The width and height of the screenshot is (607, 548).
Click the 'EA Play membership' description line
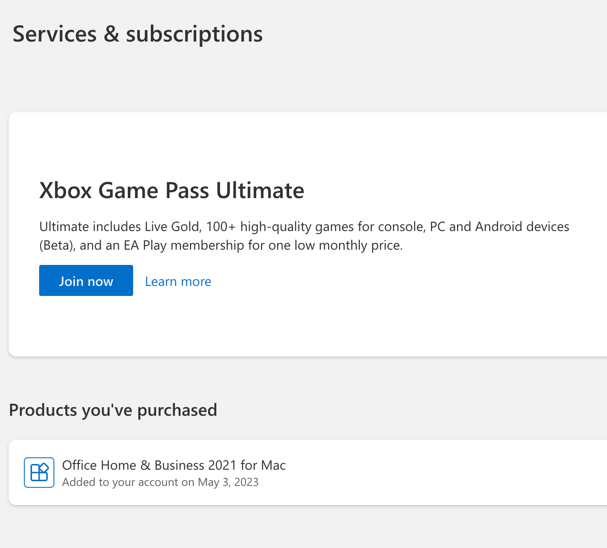click(221, 245)
